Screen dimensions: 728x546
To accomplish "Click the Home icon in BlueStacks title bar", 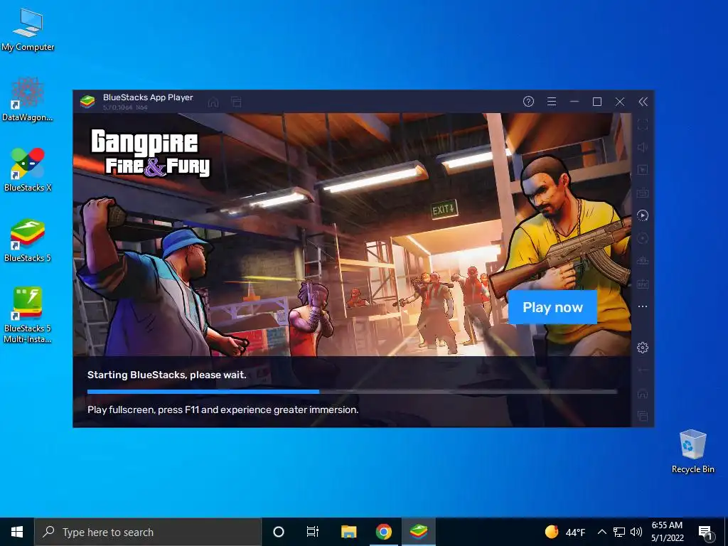I will coord(213,102).
